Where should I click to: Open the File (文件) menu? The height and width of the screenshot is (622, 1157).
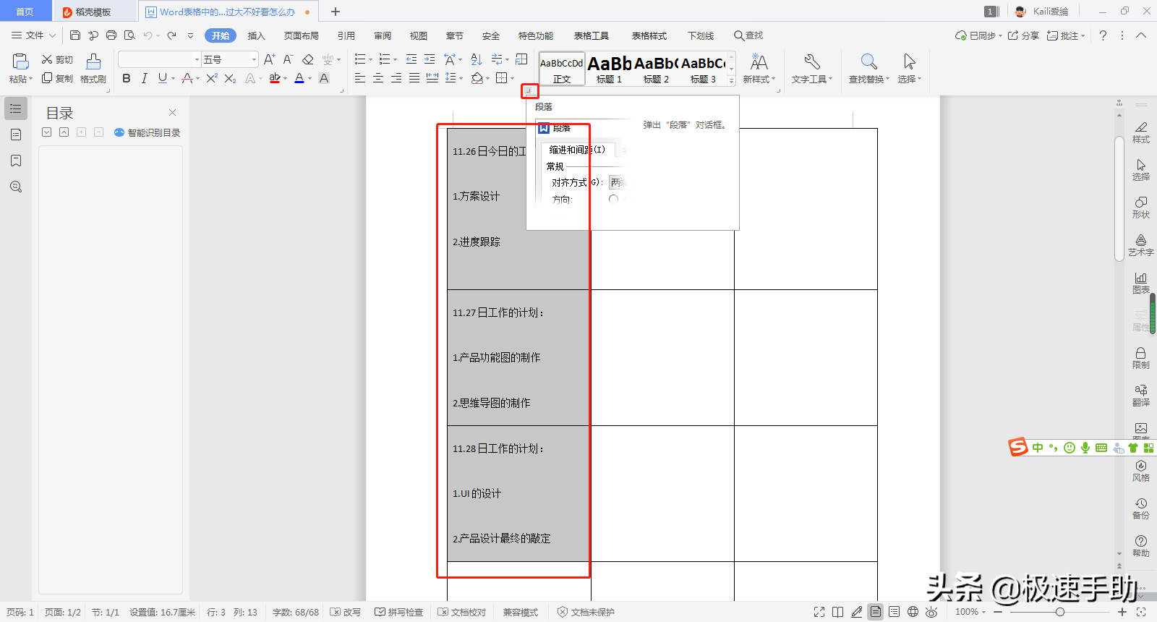(33, 35)
